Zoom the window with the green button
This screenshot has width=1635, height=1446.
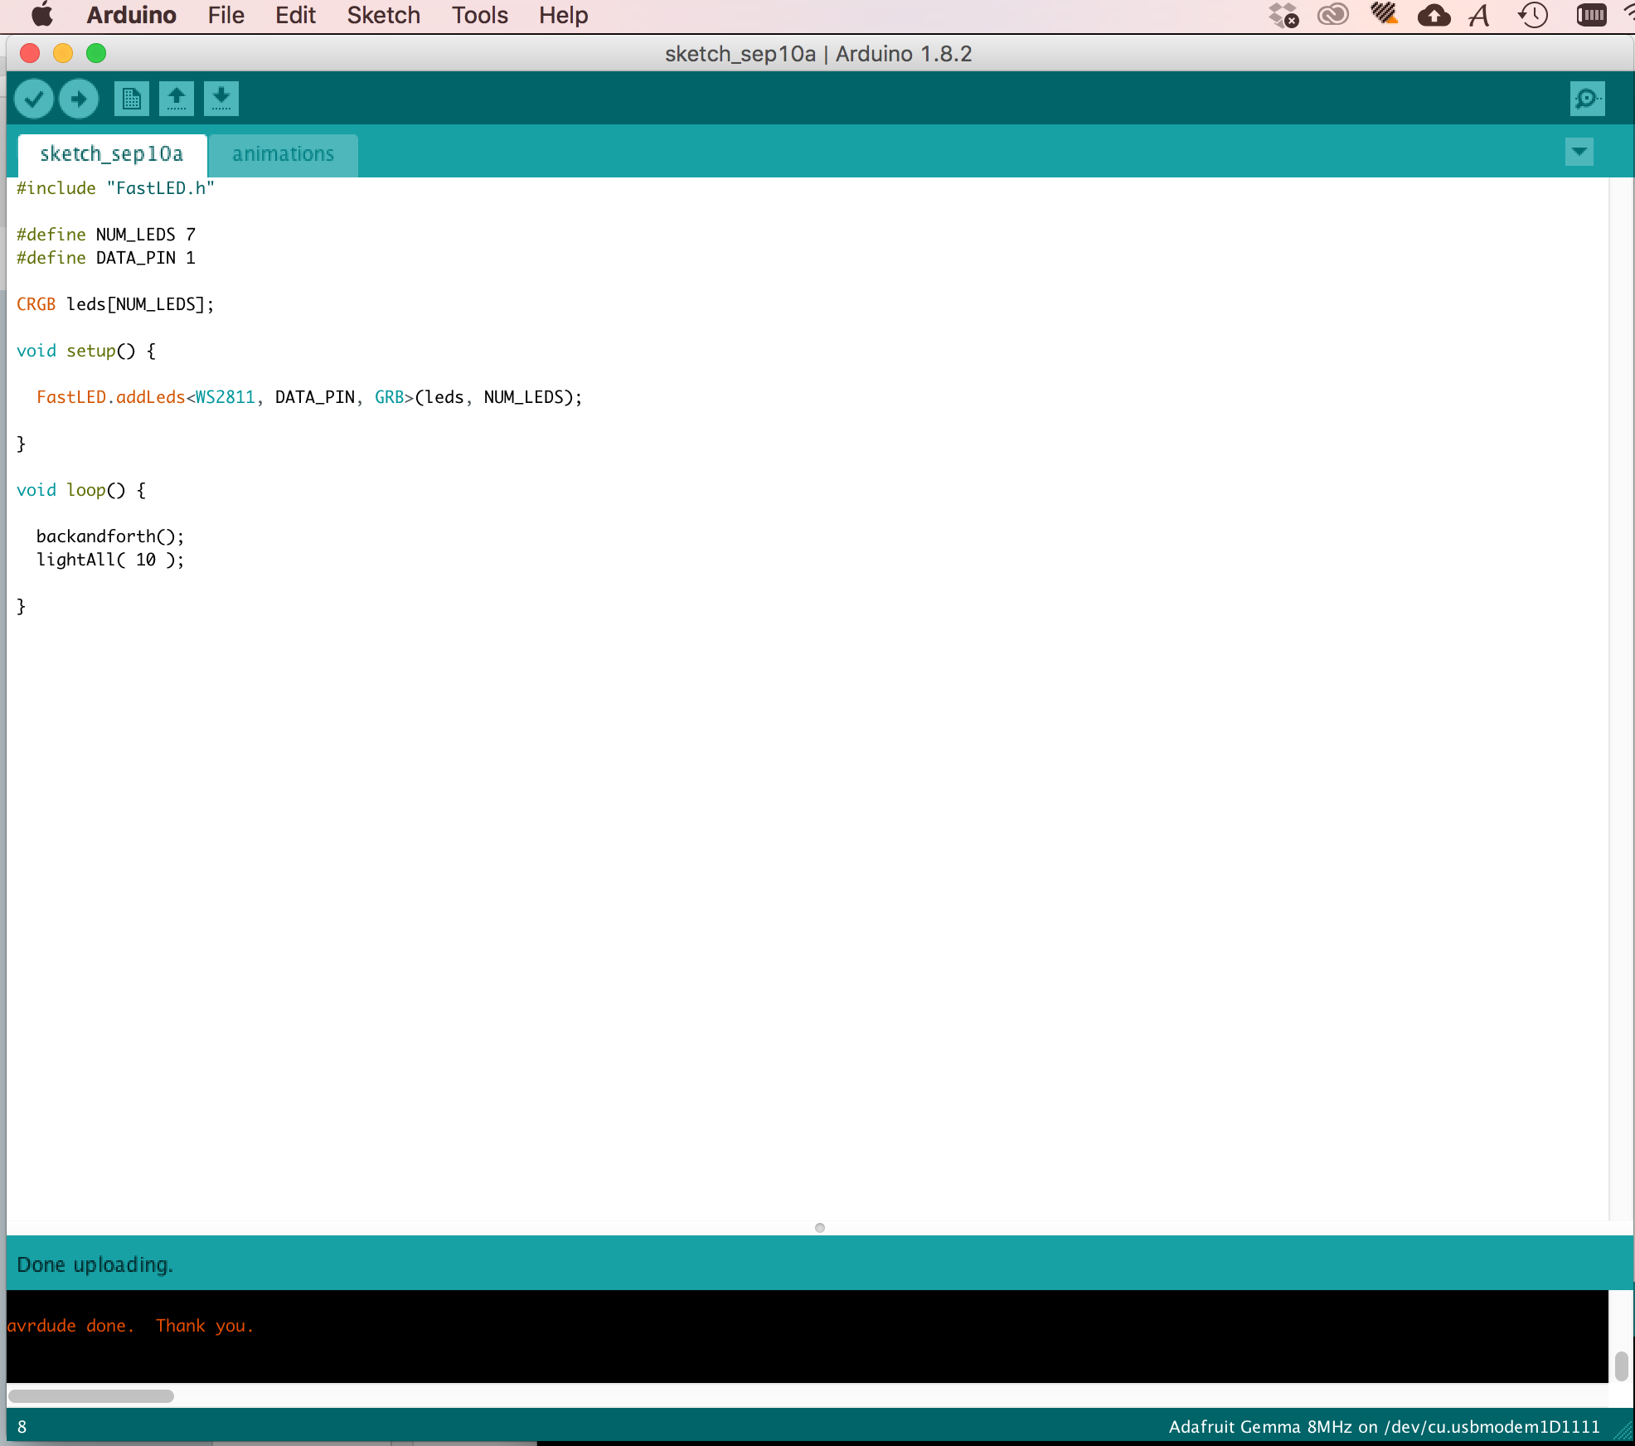pyautogui.click(x=96, y=53)
